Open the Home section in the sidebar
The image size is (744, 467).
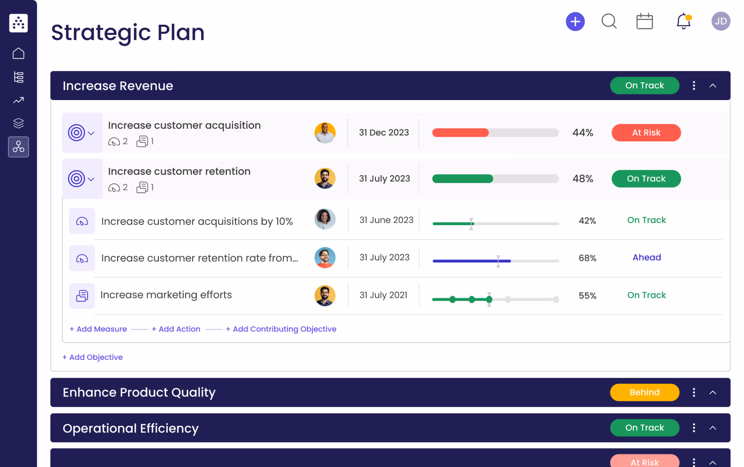point(18,53)
